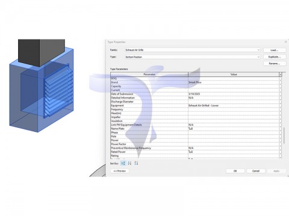
Task: Click the Duplicate button
Action: 275,57
